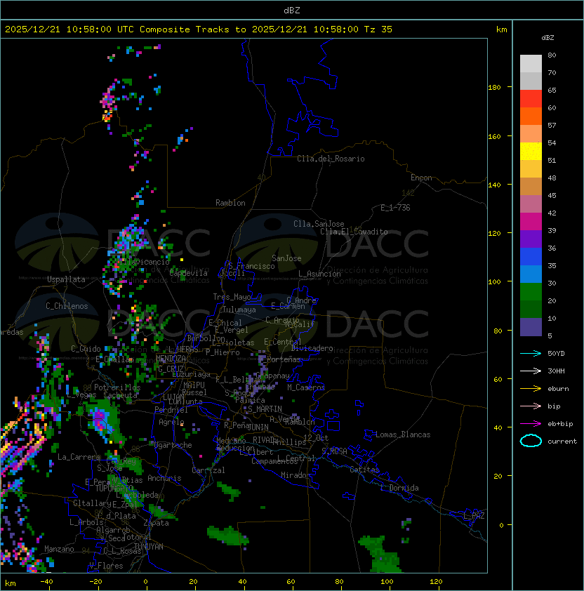Click the LUJAN city label
The image size is (584, 591).
(174, 397)
